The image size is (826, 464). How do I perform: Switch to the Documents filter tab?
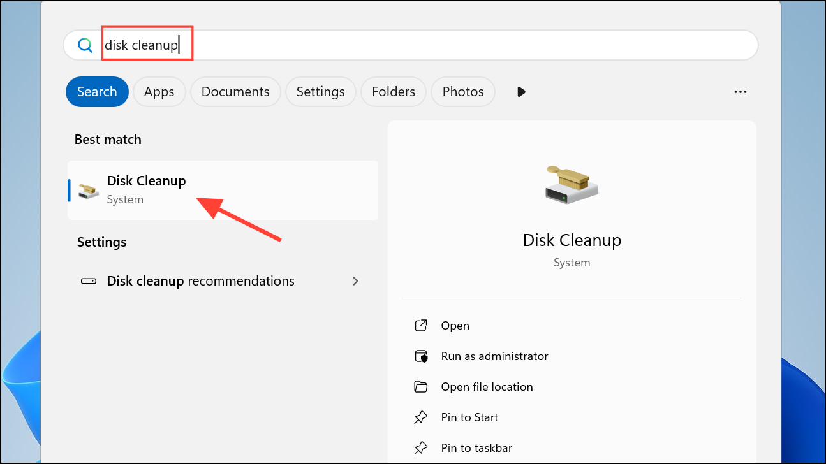[x=235, y=92]
